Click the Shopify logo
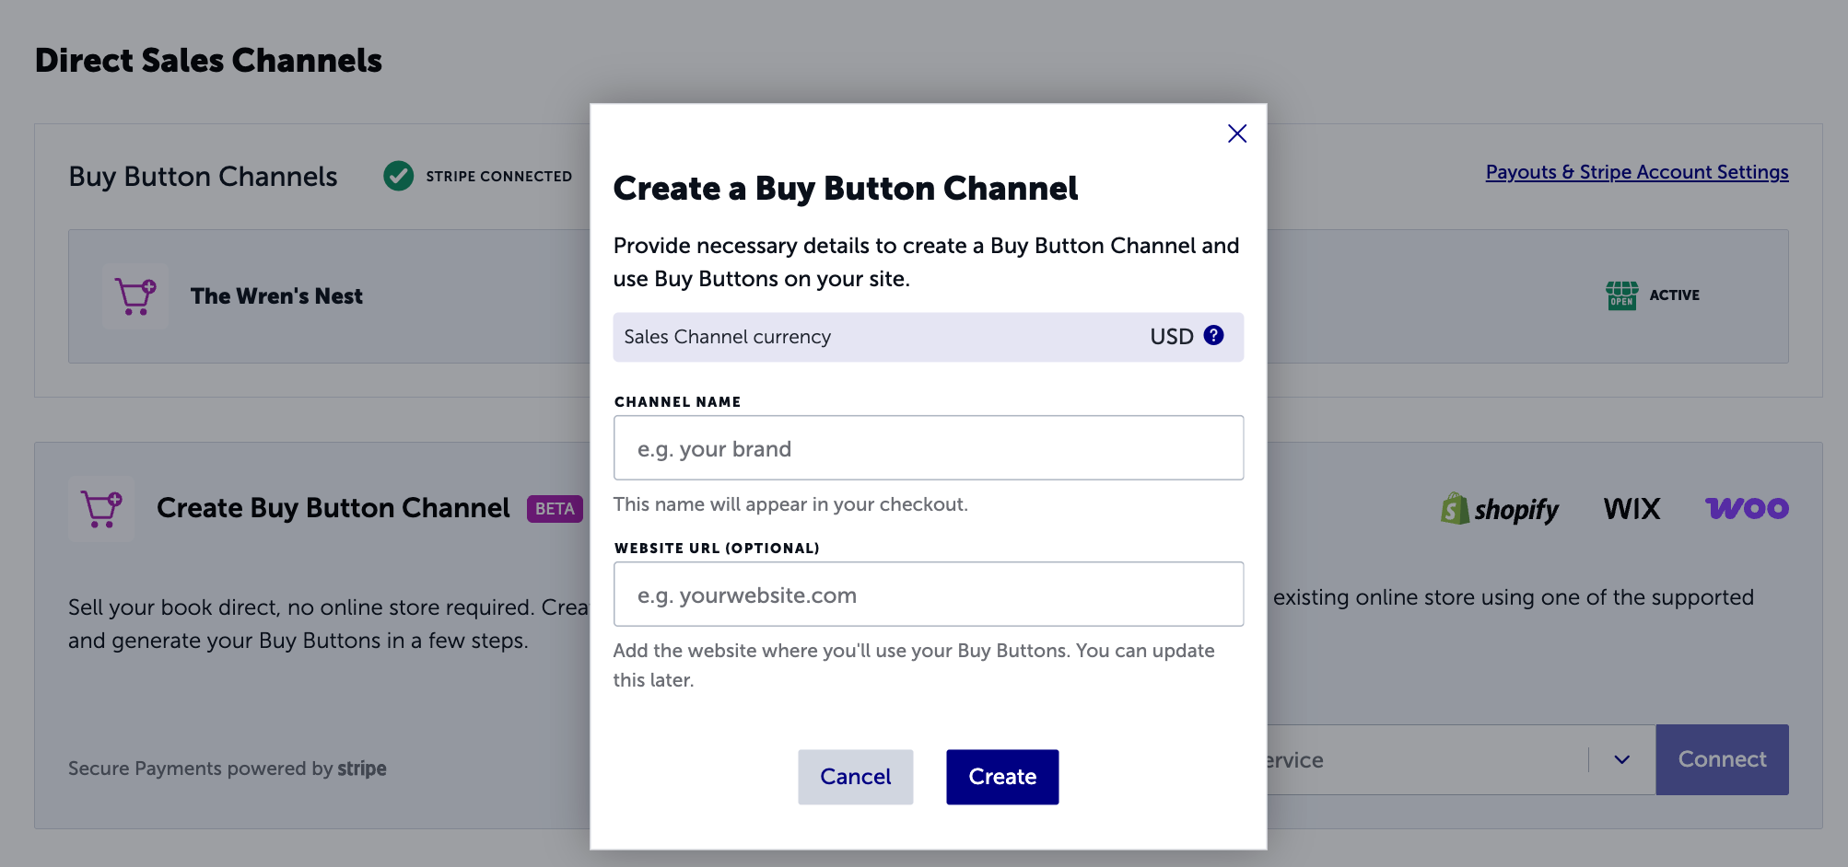The image size is (1848, 867). point(1499,508)
